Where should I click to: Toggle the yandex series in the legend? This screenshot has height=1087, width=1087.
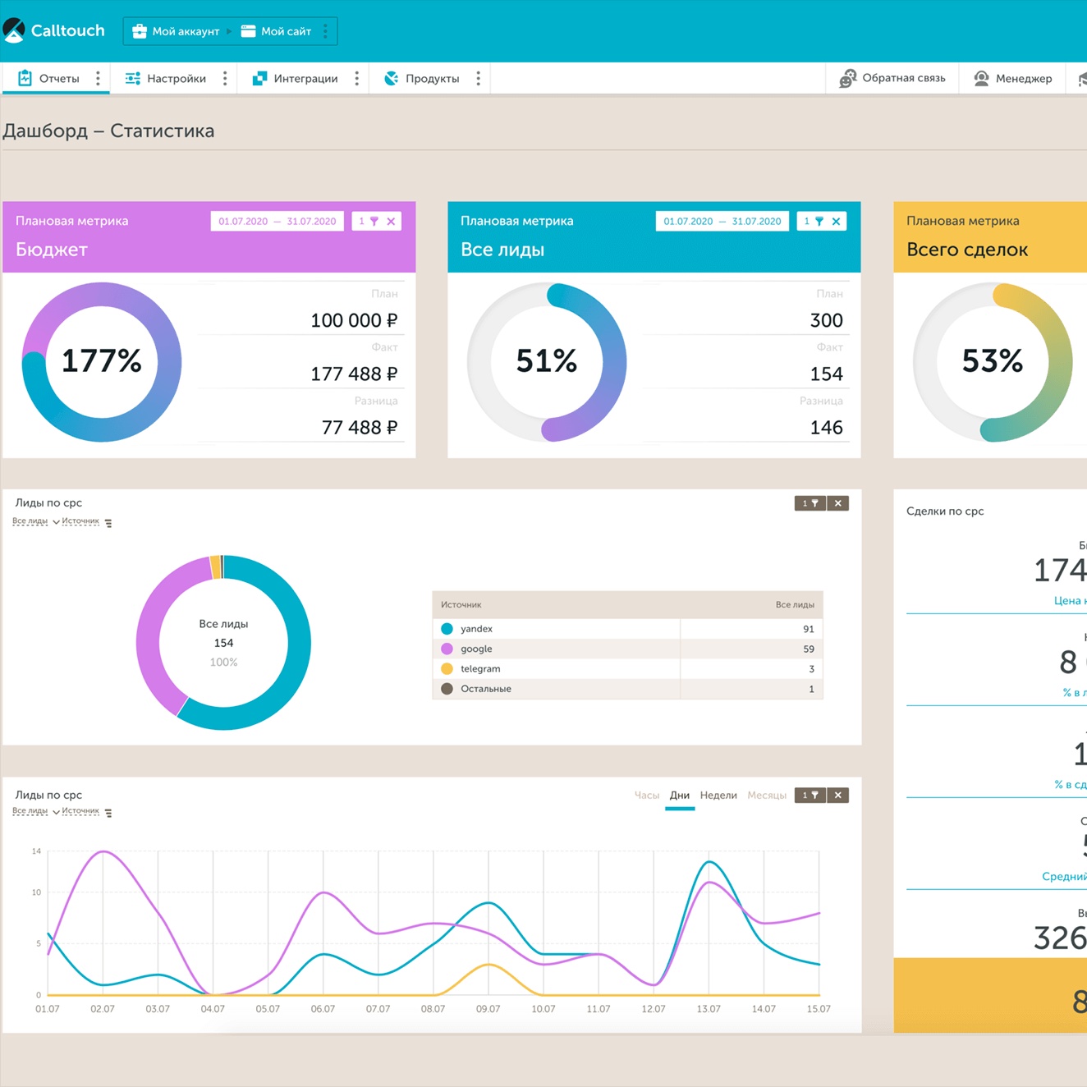447,629
